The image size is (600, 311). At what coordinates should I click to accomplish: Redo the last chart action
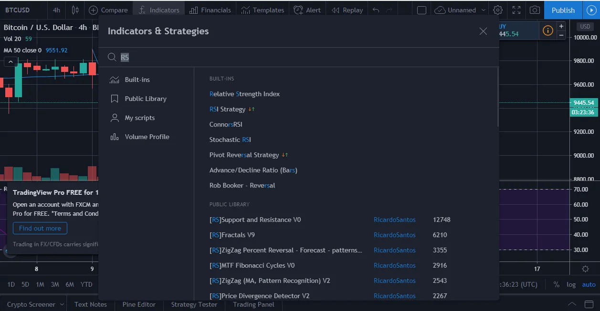pyautogui.click(x=389, y=10)
